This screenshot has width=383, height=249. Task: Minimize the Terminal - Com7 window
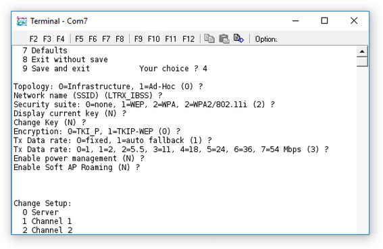click(296, 21)
